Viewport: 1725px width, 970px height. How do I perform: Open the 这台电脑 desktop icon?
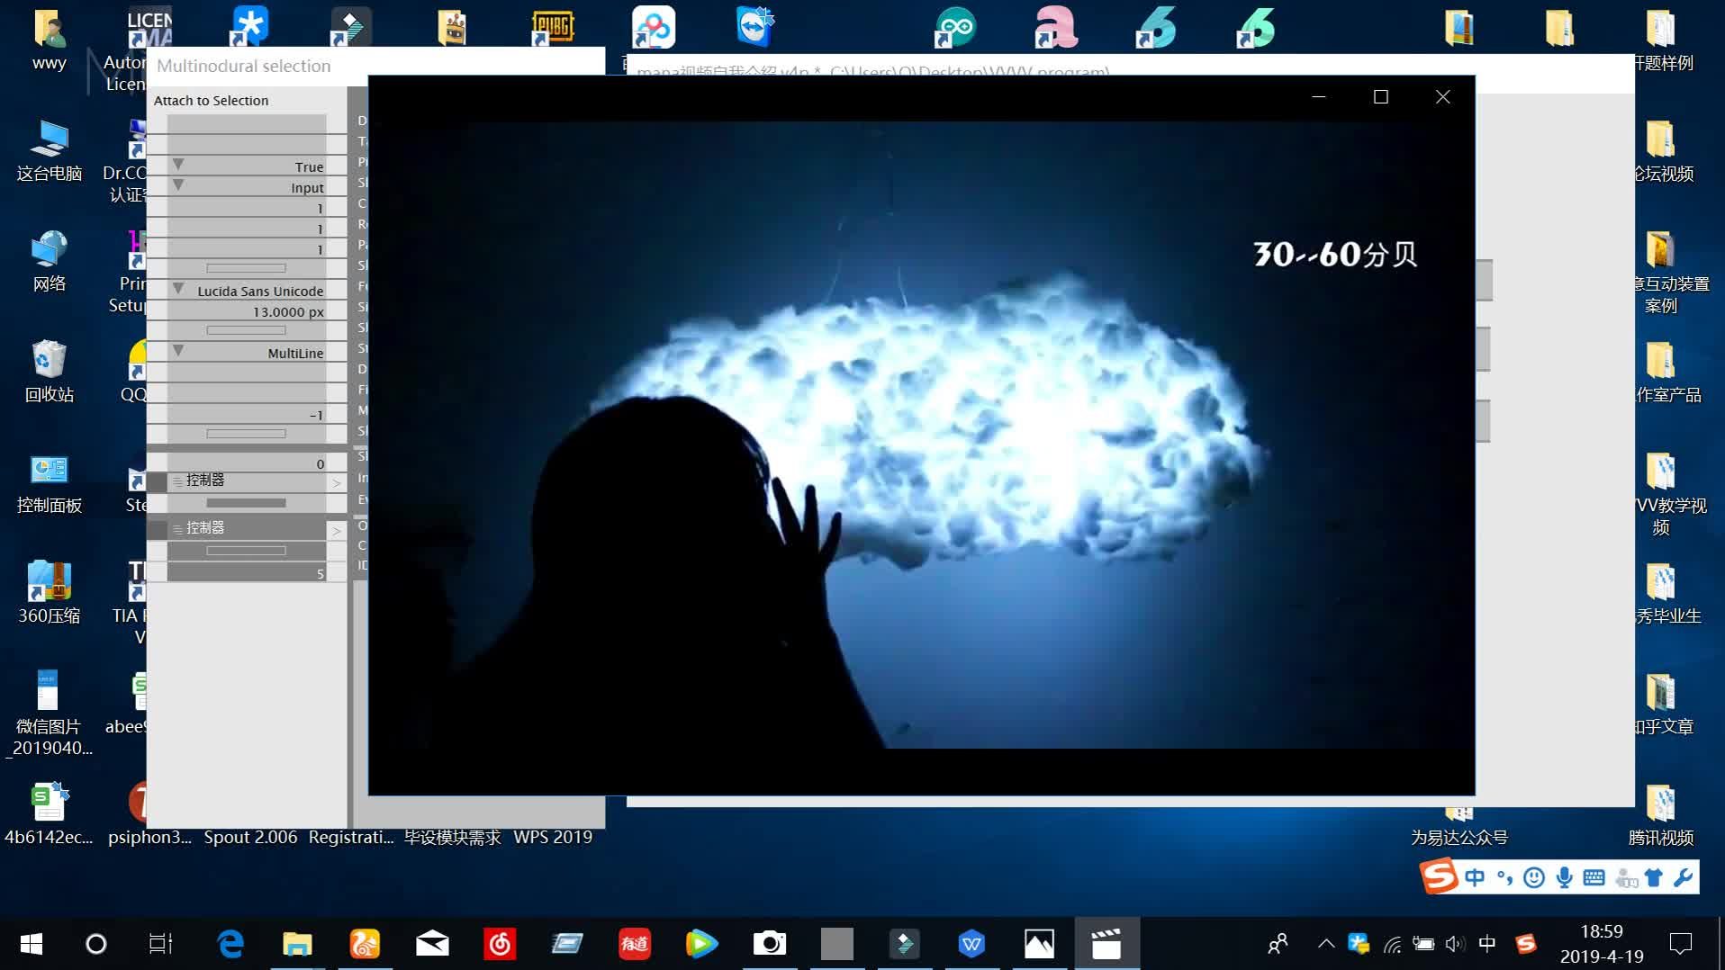pos(49,150)
